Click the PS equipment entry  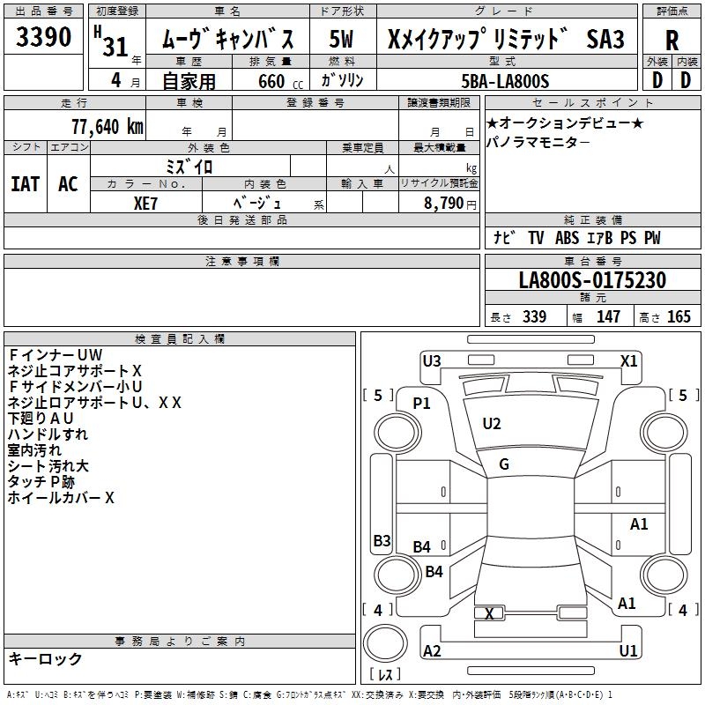[628, 237]
